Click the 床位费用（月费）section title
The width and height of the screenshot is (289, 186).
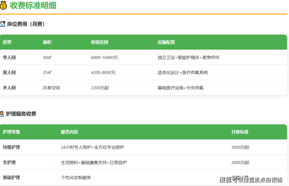click(26, 24)
